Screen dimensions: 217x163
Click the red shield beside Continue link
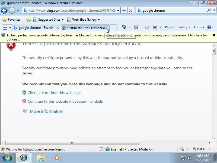[x=24, y=101]
